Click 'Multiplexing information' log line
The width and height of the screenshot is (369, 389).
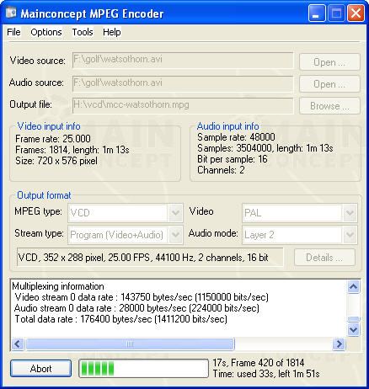click(x=58, y=286)
